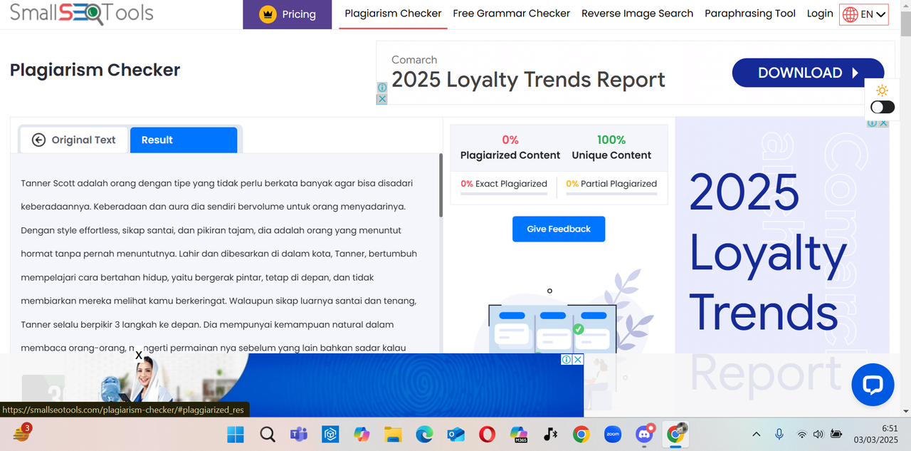Click the Give Feedback button
This screenshot has height=451, width=911.
point(559,229)
